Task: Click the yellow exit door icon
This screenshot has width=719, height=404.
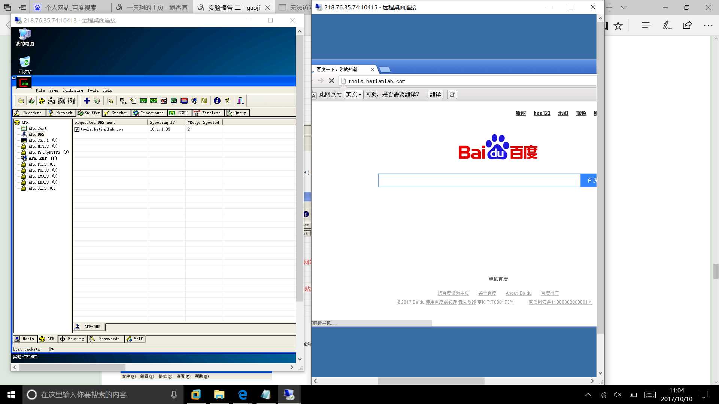Action: click(x=240, y=101)
